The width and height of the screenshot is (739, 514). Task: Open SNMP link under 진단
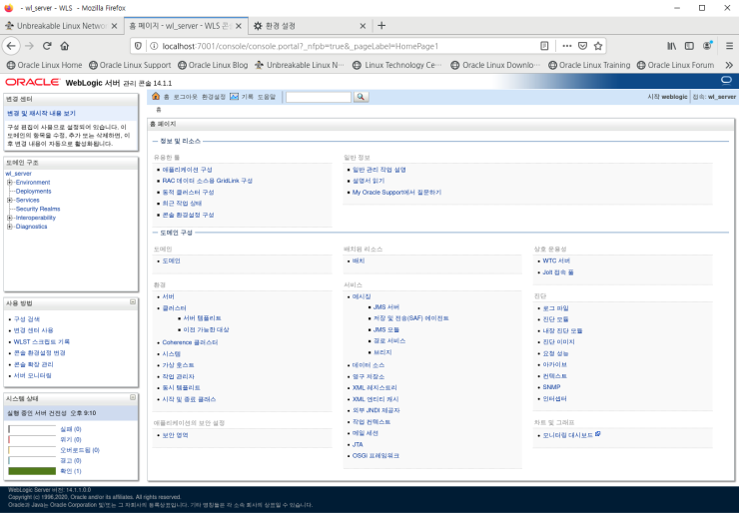click(551, 387)
